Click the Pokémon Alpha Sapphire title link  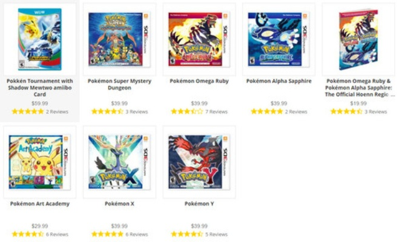(x=279, y=81)
